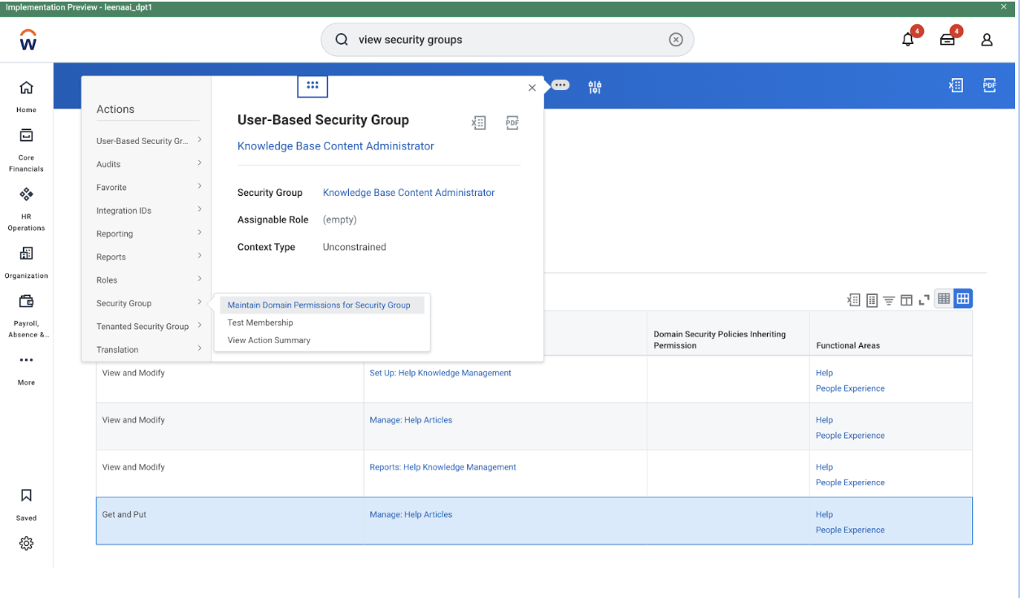Export the table to Excel
The height and width of the screenshot is (598, 1020).
coord(853,300)
